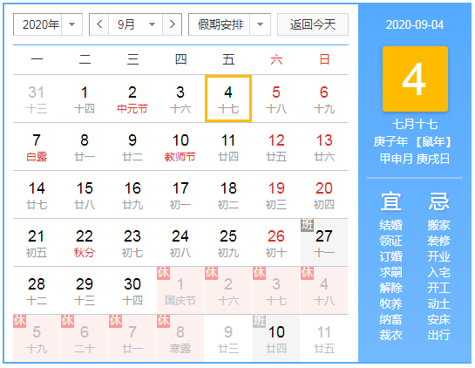Click the 休 badge on October 8 寒露

(163, 321)
